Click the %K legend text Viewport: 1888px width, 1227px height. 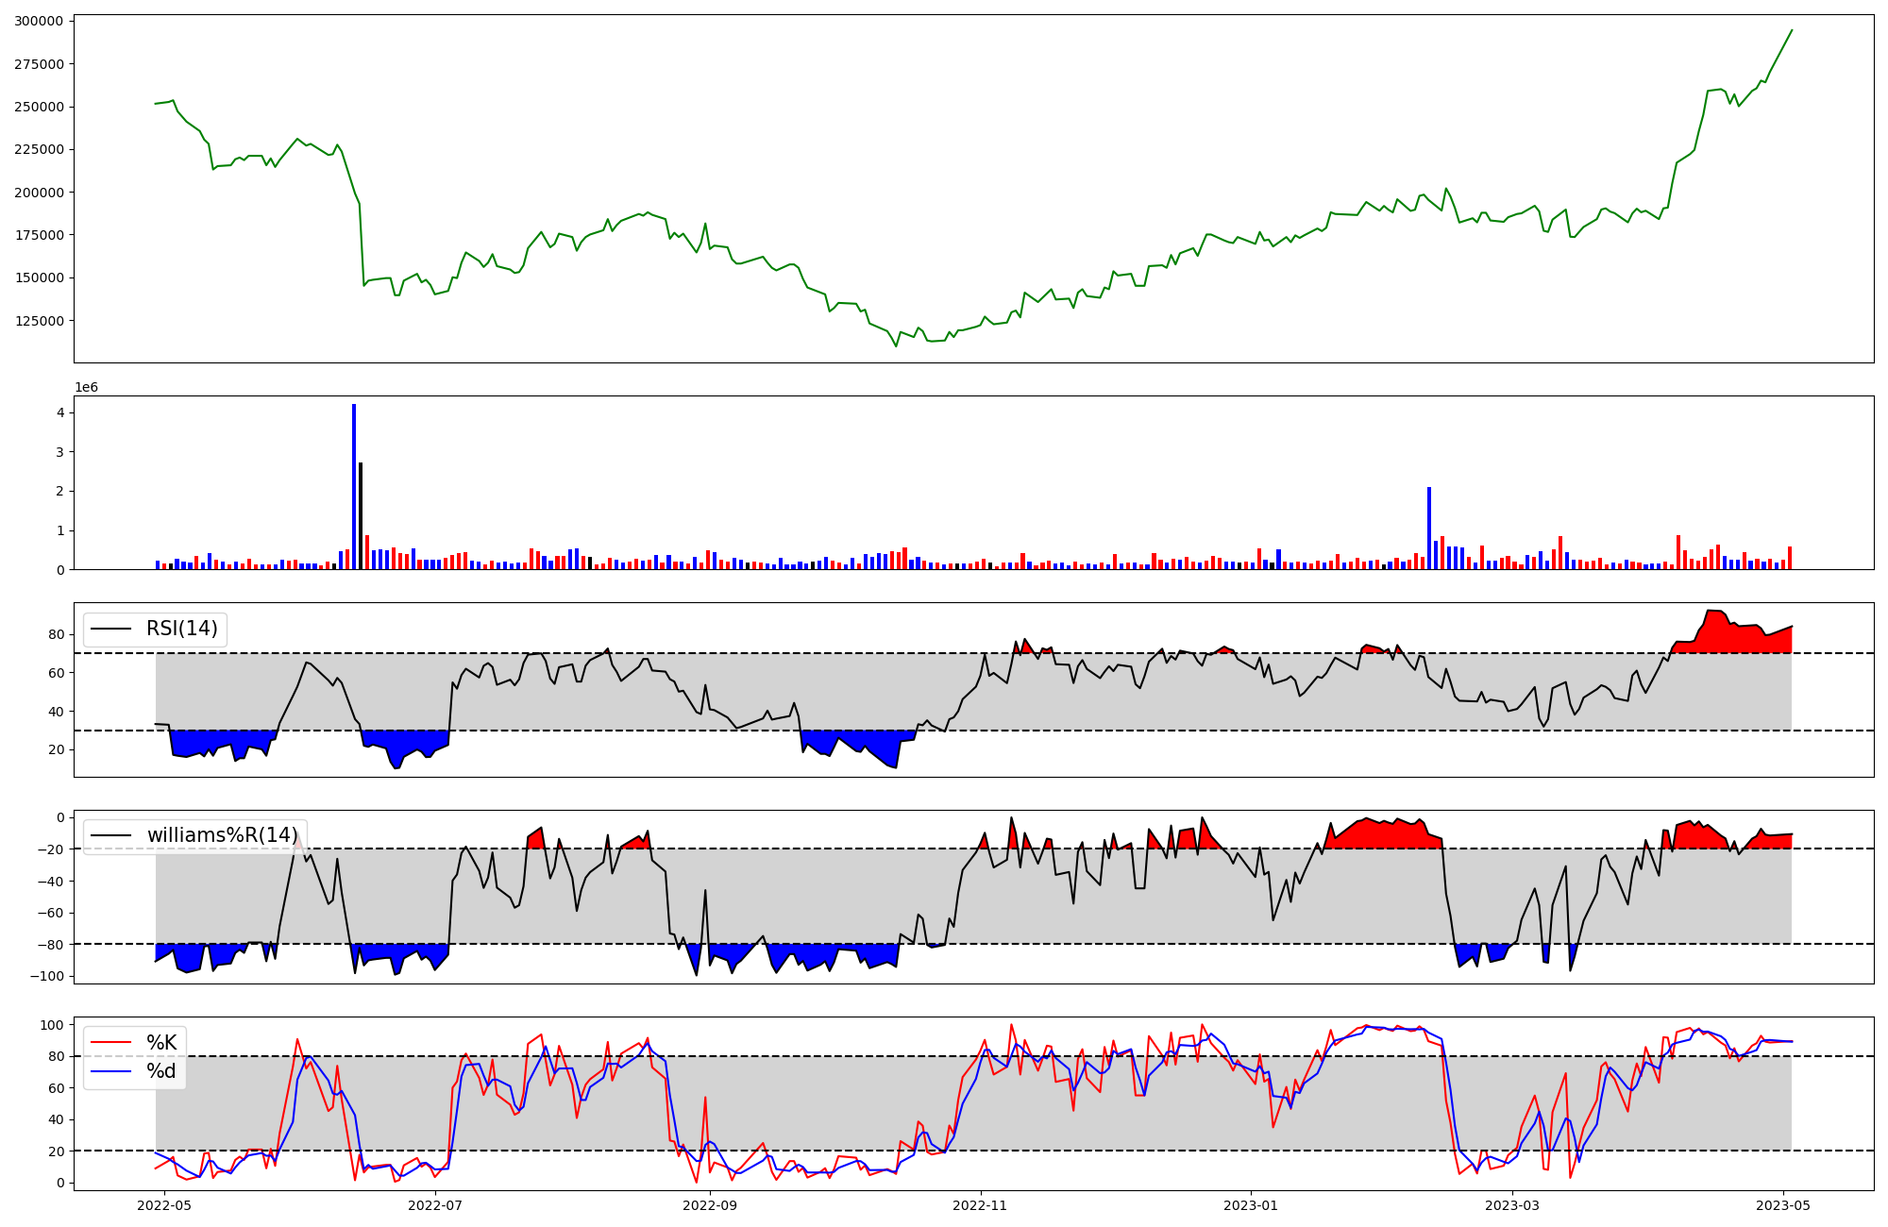click(161, 1042)
